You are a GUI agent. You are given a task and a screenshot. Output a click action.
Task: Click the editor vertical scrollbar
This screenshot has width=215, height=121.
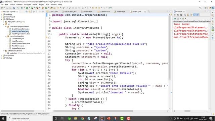[x=169, y=48]
